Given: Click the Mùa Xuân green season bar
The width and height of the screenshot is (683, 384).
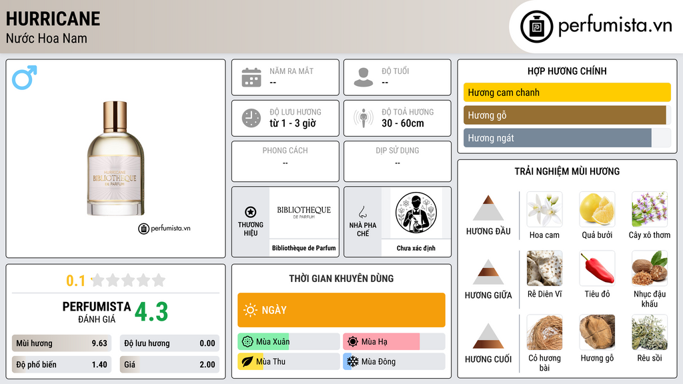Looking at the screenshot, I should pyautogui.click(x=289, y=342).
